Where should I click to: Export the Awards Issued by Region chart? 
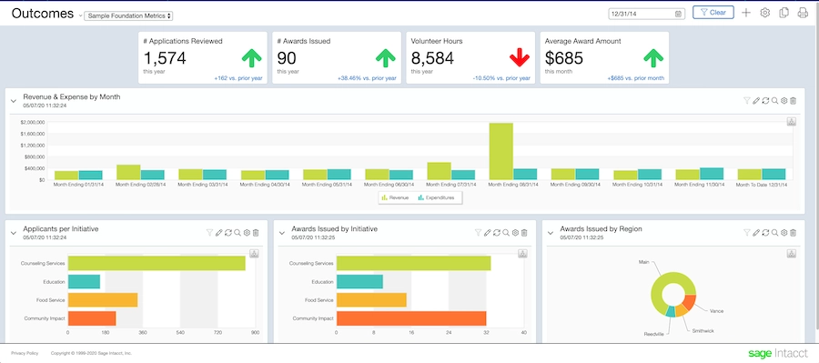(x=792, y=253)
